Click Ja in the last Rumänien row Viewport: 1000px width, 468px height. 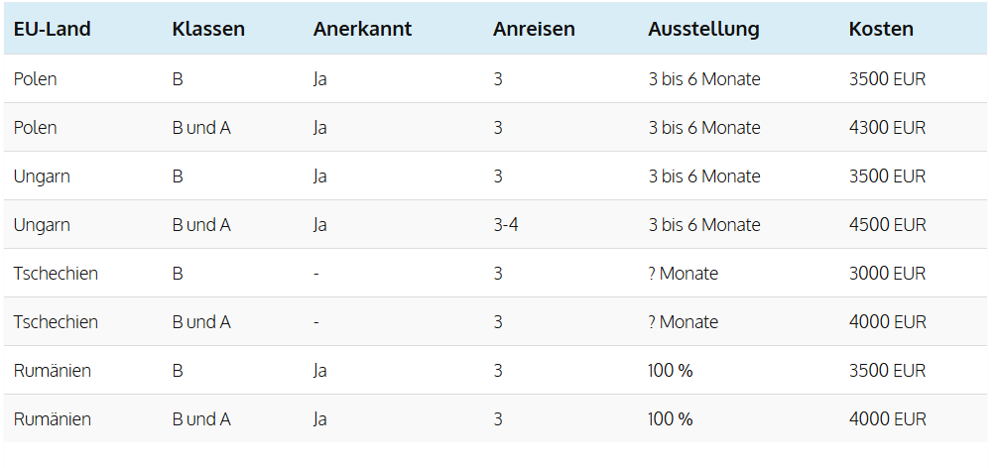pyautogui.click(x=320, y=419)
